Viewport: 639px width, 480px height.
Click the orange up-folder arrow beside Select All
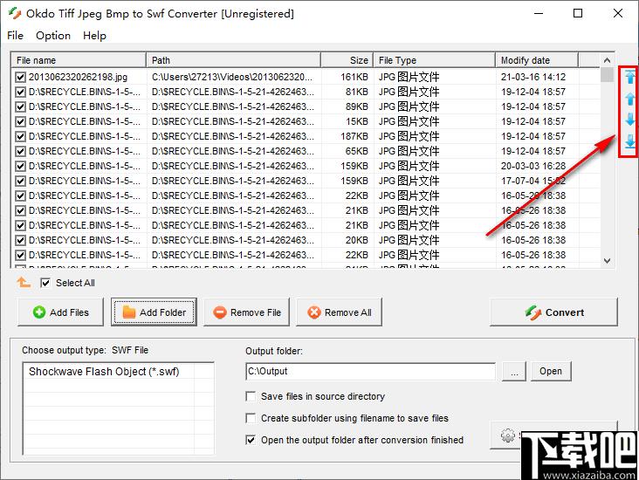24,282
